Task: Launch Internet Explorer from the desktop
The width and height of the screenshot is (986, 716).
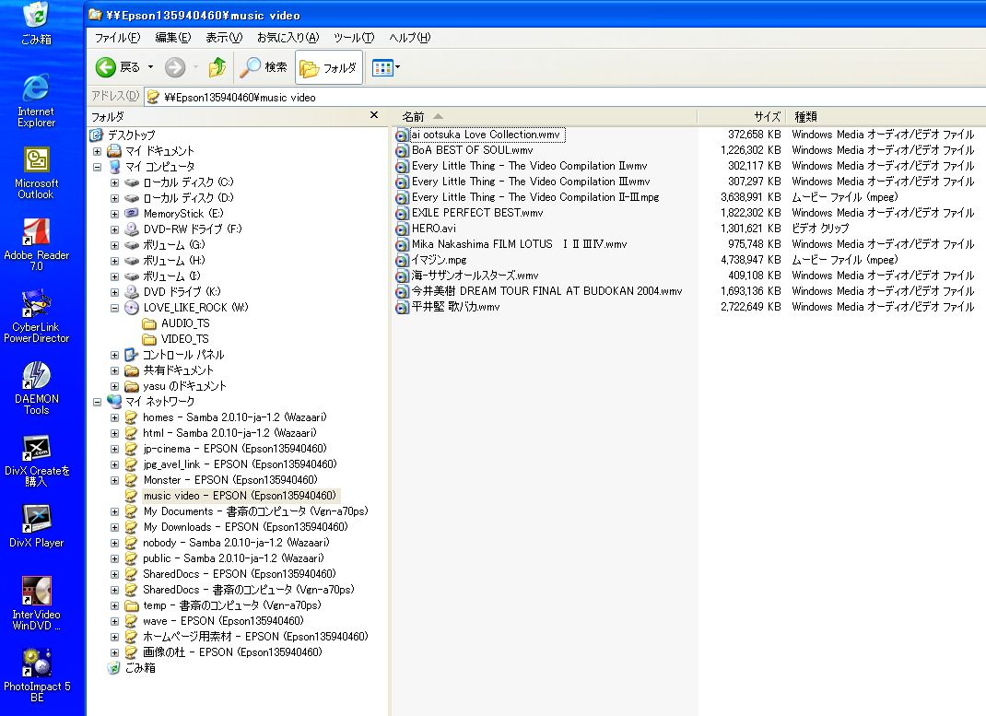Action: coord(36,100)
